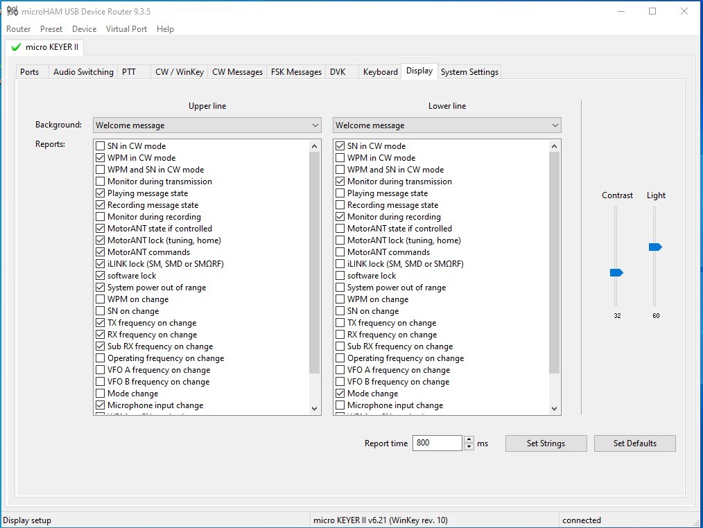Check Lower line WPM on change
Viewport: 703px width, 528px height.
pyautogui.click(x=340, y=299)
